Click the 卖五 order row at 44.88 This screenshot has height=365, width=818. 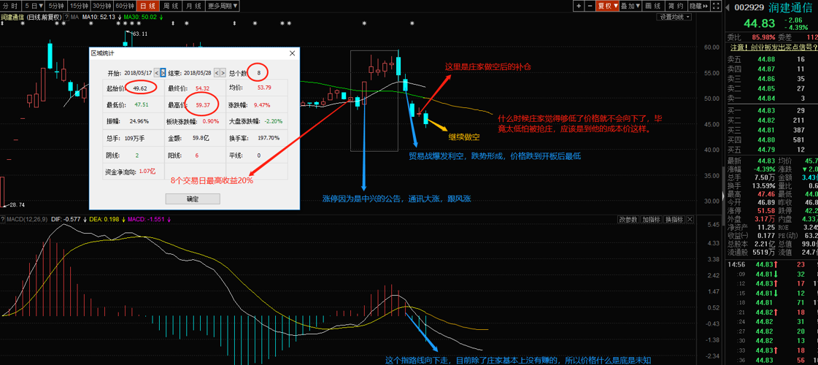tap(771, 59)
